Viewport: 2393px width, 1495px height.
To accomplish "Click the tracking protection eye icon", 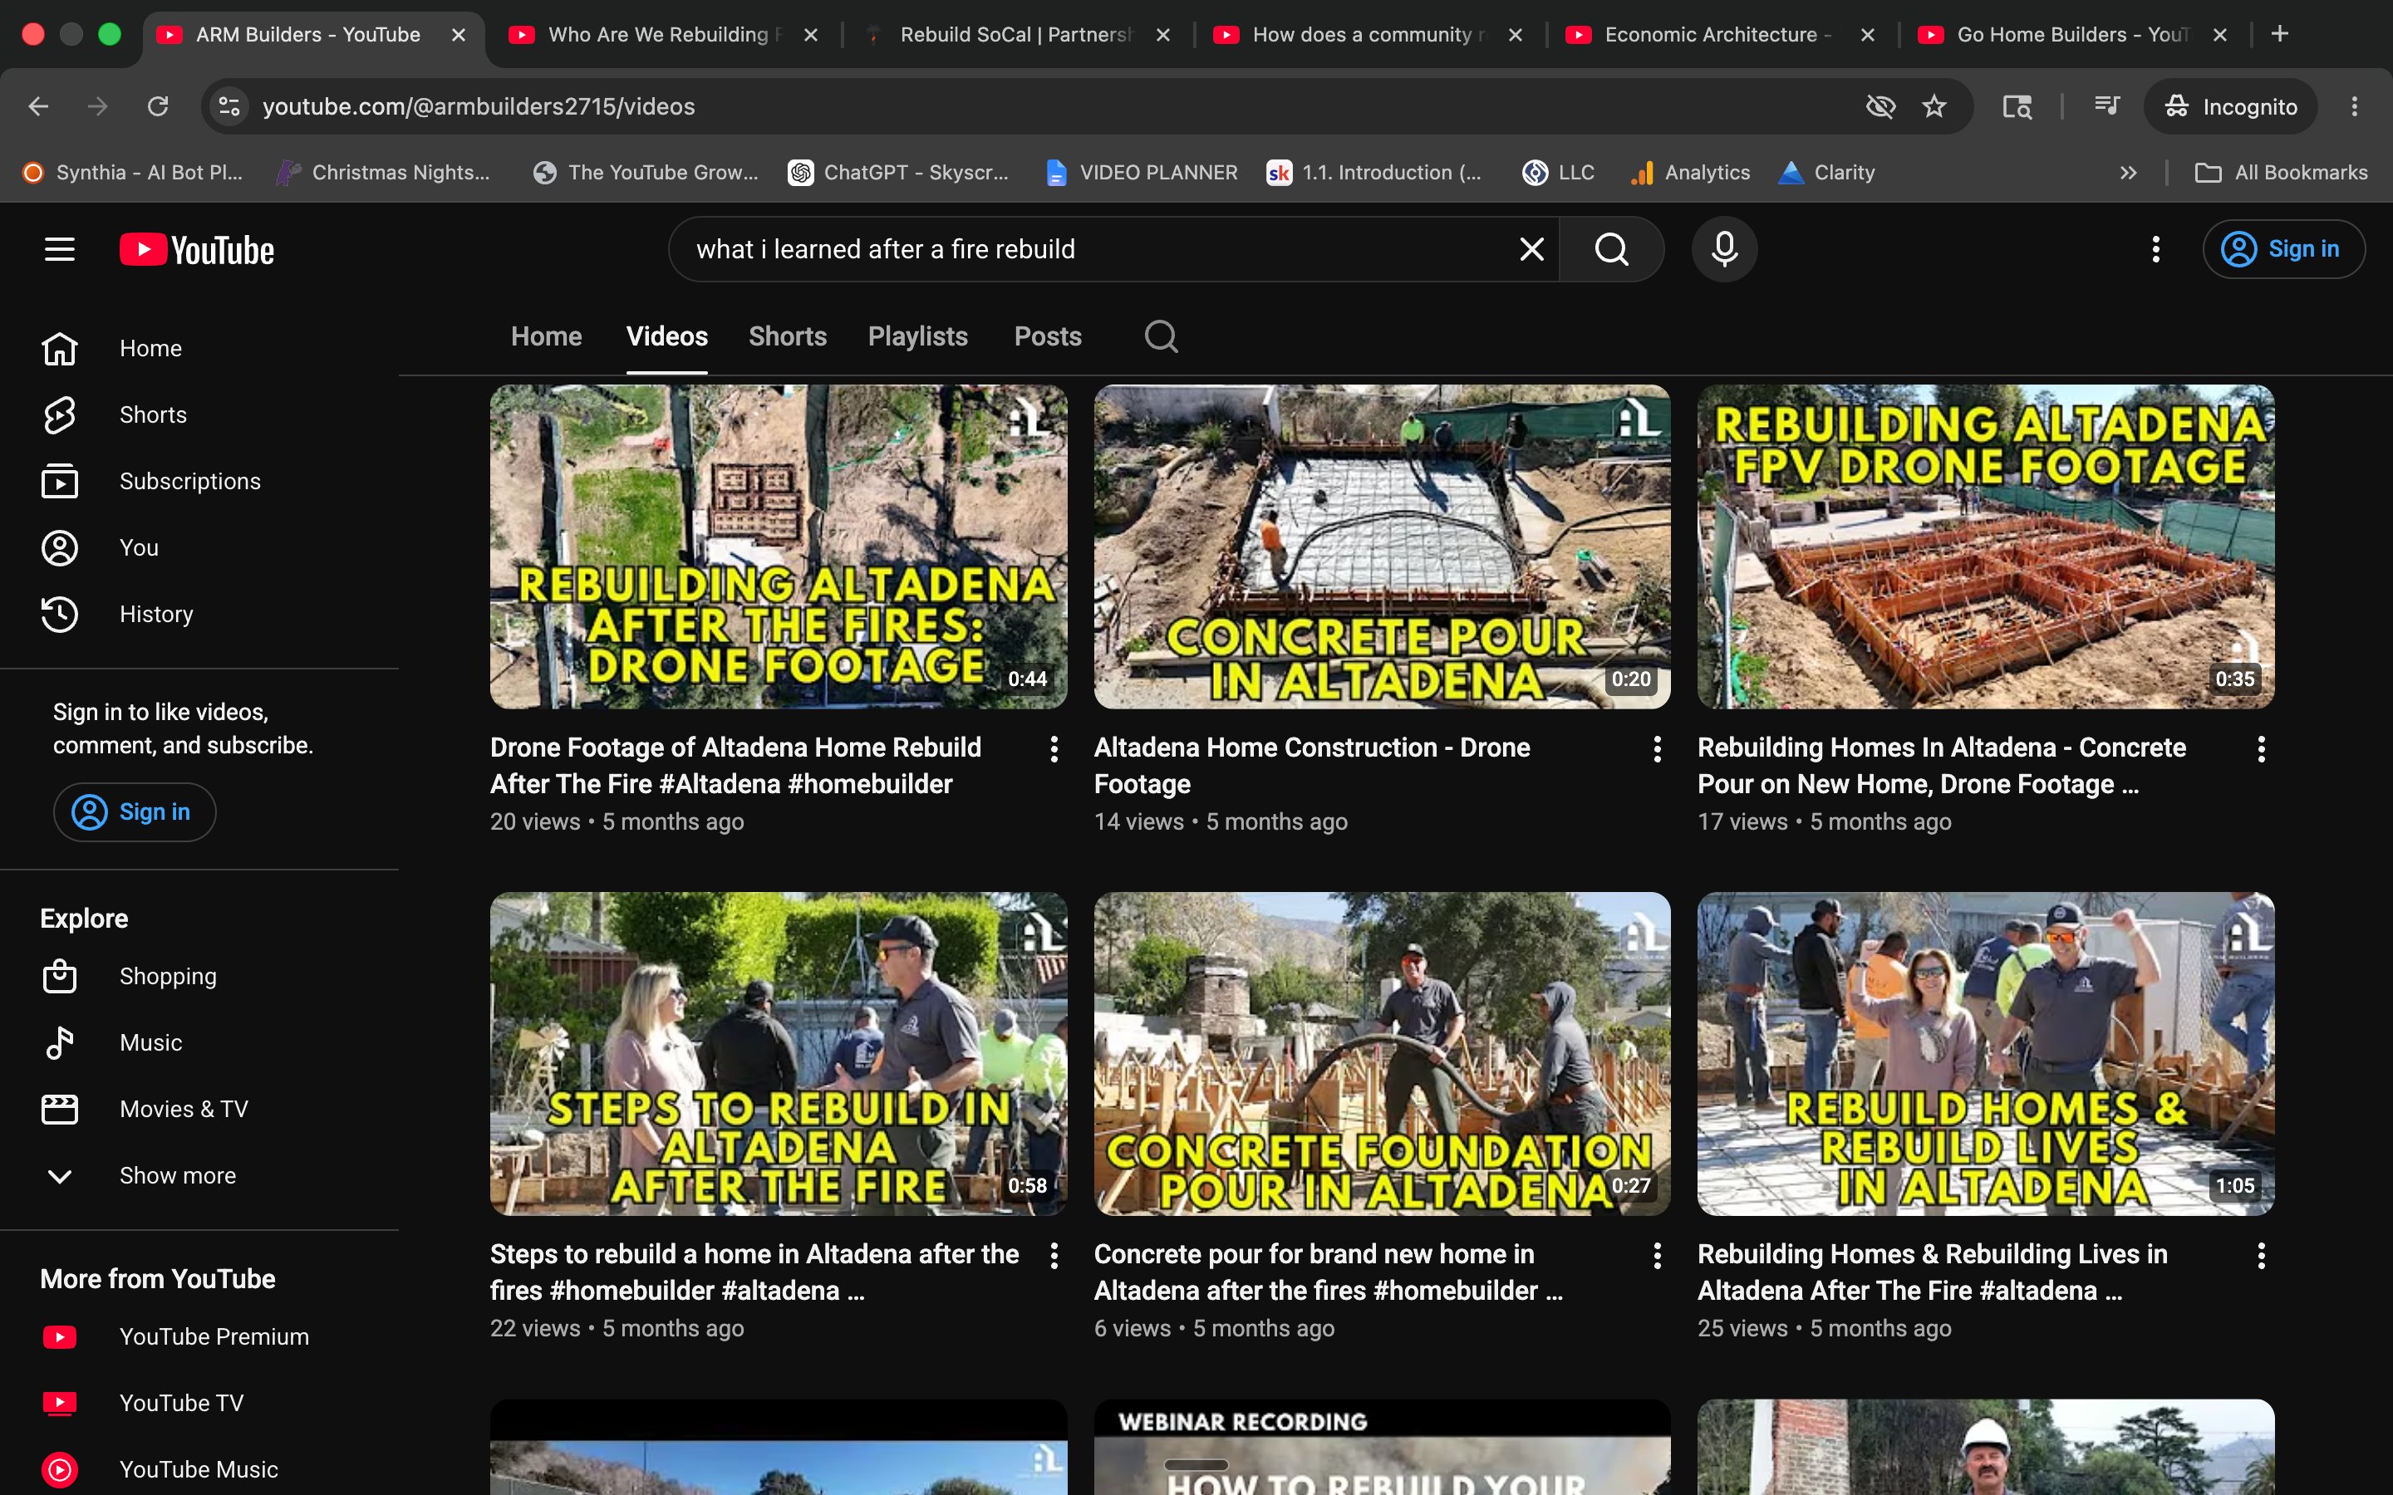I will click(1880, 105).
